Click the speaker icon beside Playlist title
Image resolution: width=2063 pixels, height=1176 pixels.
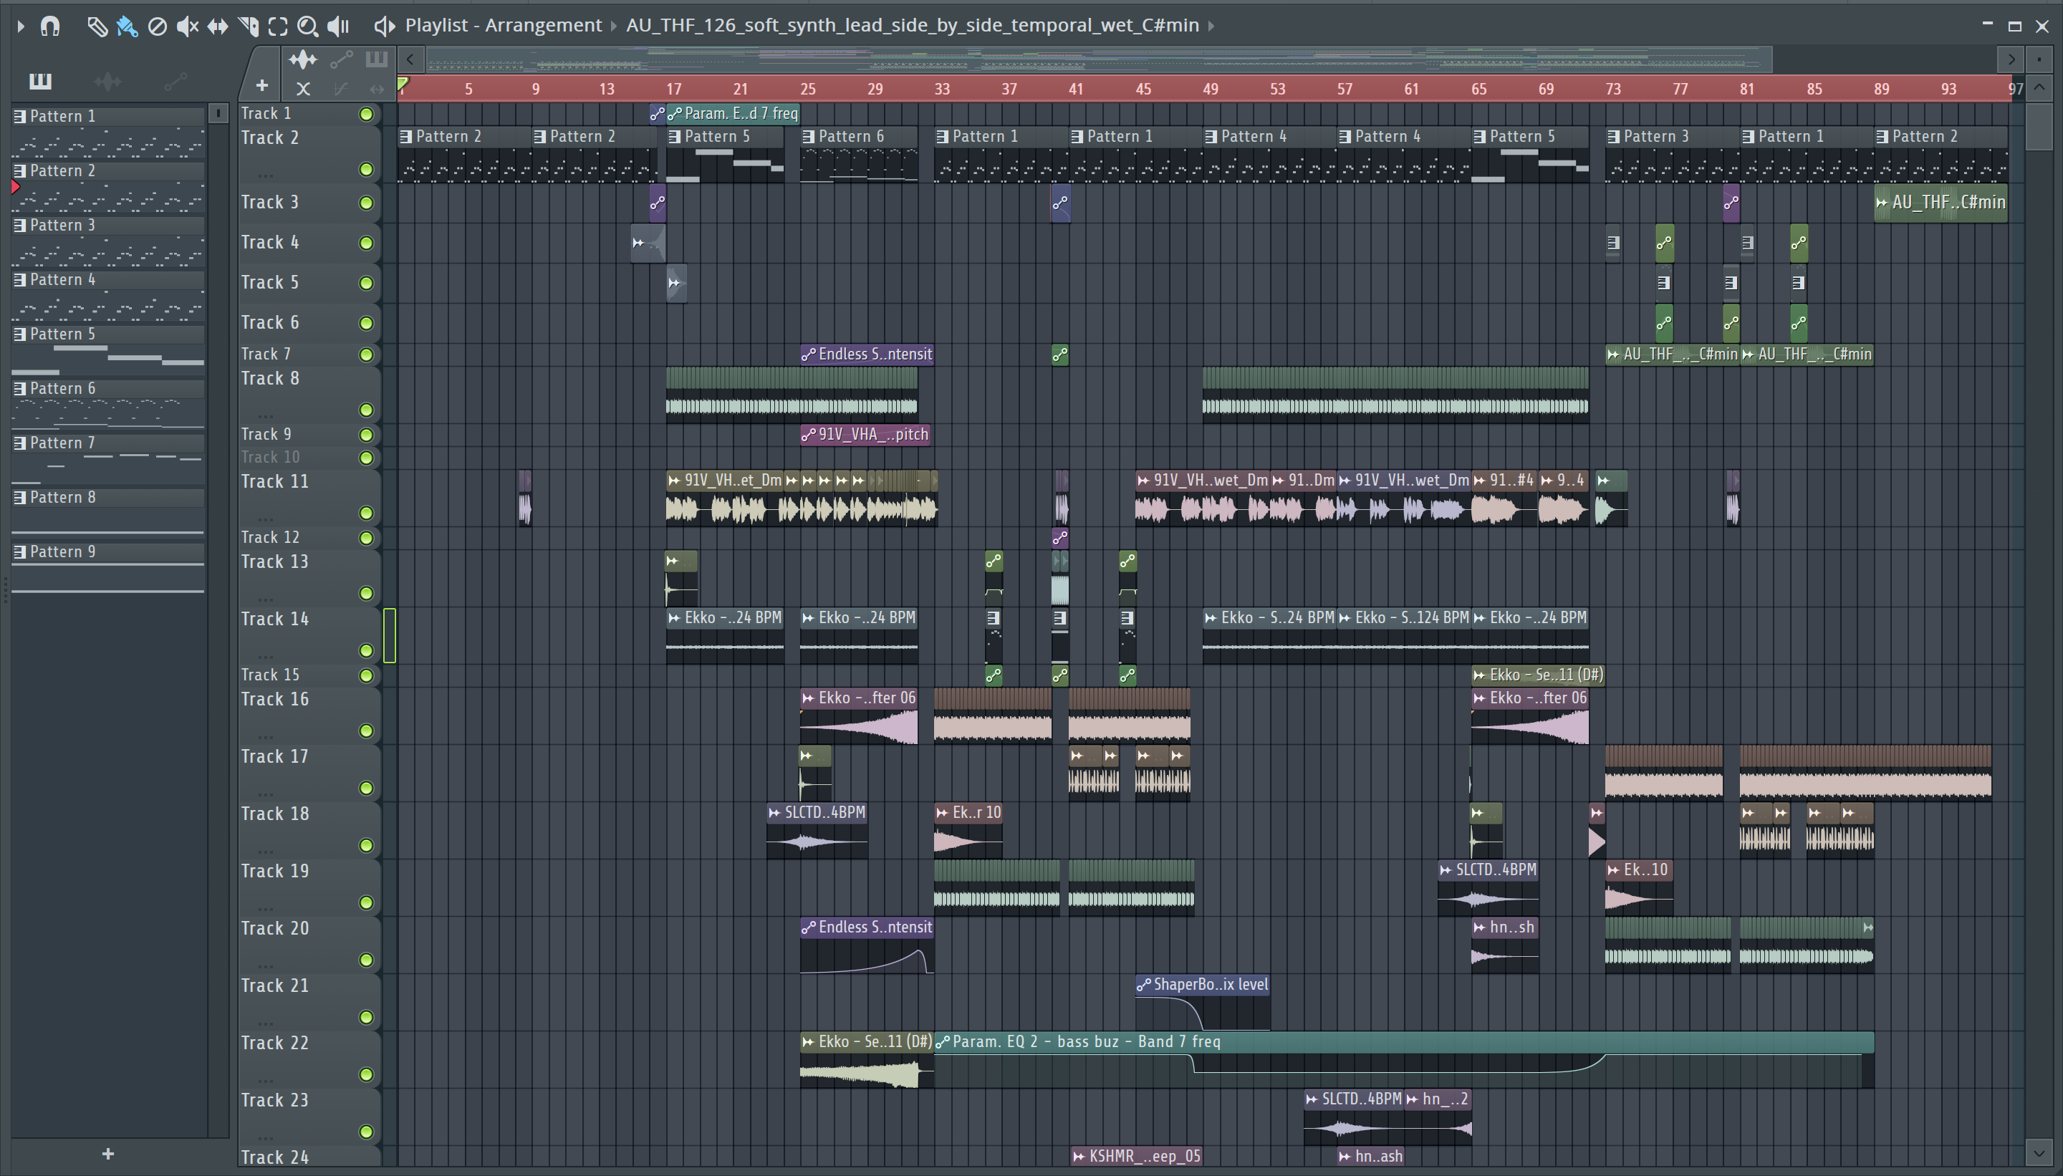pyautogui.click(x=385, y=26)
